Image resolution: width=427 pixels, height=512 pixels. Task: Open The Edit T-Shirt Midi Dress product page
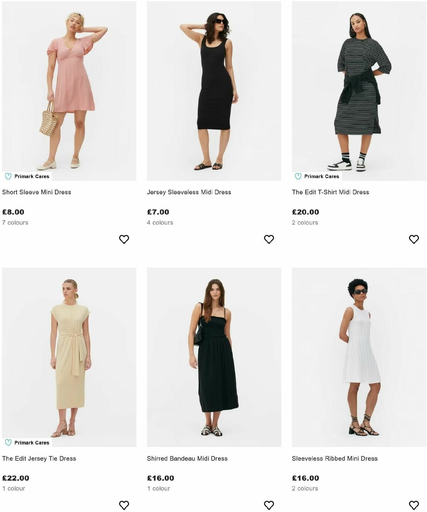[x=331, y=191]
